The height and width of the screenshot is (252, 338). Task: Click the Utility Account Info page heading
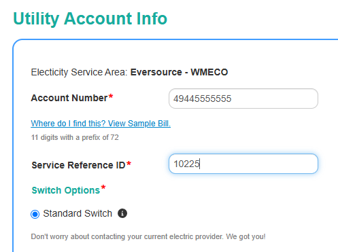pyautogui.click(x=90, y=18)
